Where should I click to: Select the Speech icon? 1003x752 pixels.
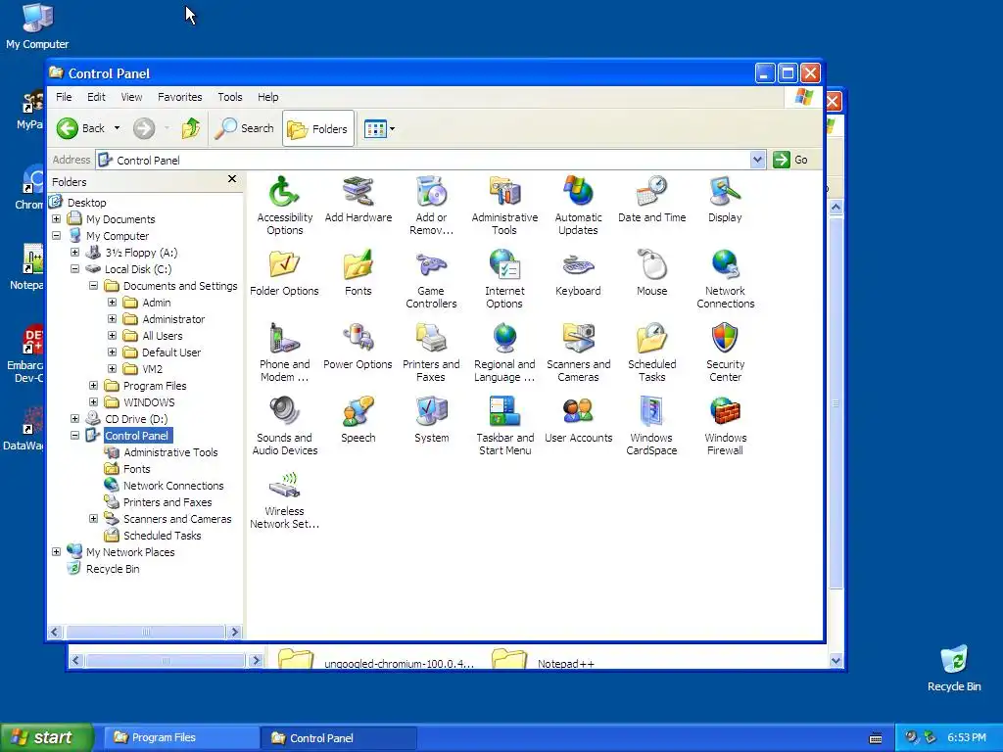[x=358, y=420]
